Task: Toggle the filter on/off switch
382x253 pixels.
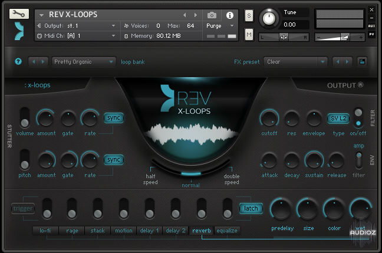Action: pyautogui.click(x=358, y=118)
